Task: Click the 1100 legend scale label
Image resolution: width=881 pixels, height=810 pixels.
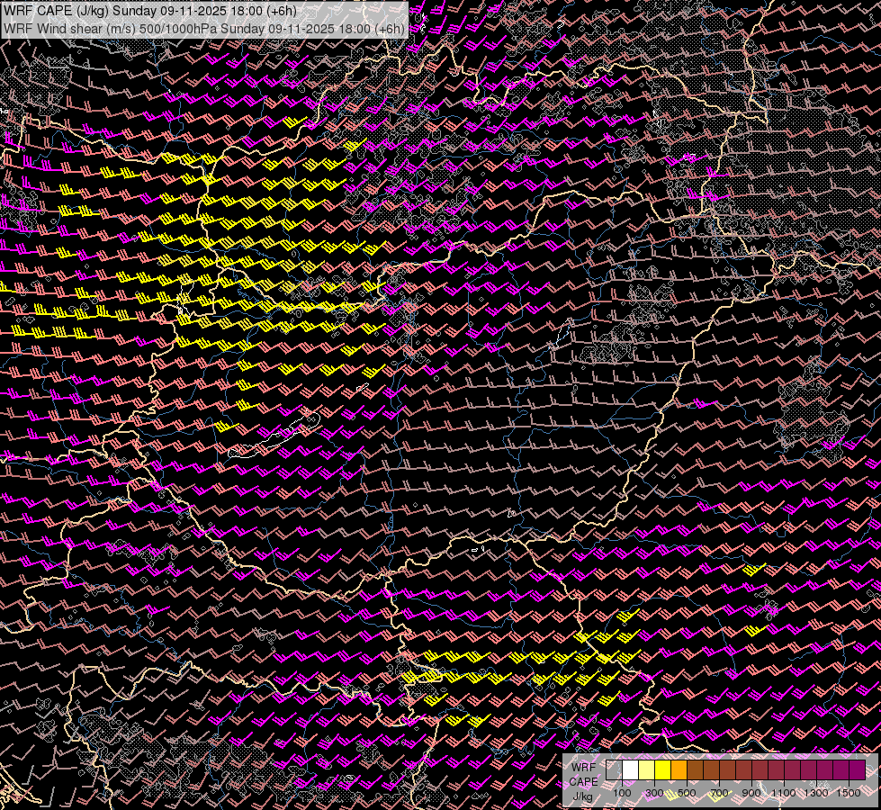Action: (x=784, y=793)
